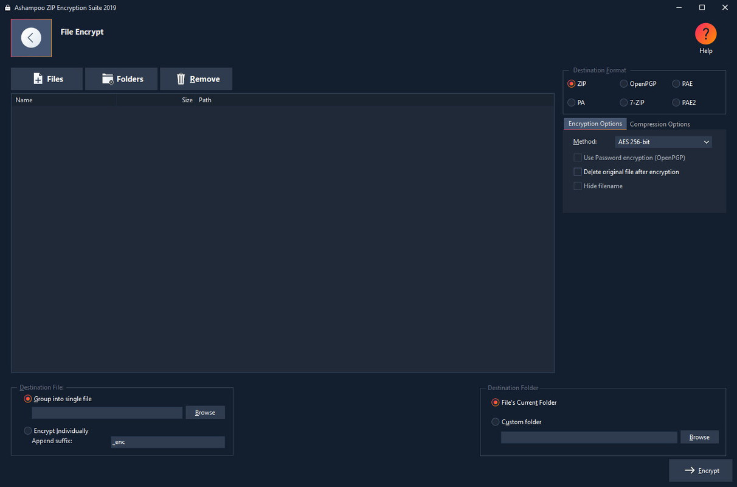Screen dimensions: 737x487
Task: Select 7-ZIP as destination format
Action: (x=623, y=102)
